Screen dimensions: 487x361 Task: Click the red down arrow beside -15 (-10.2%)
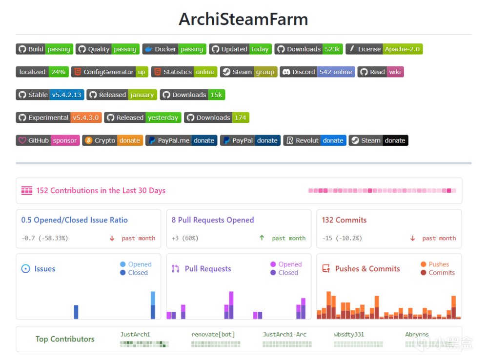(413, 239)
